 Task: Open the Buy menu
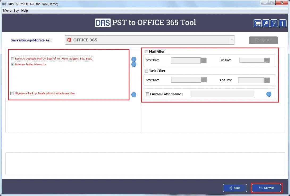[16, 11]
